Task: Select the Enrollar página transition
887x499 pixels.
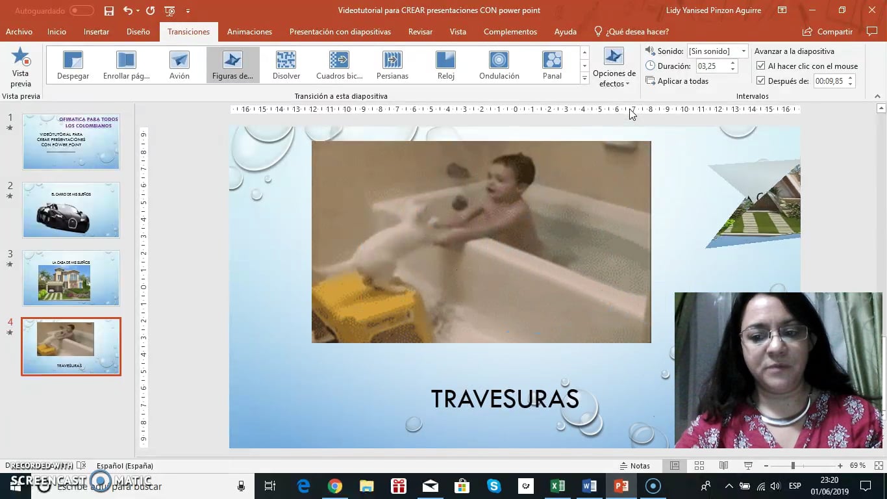Action: 126,65
